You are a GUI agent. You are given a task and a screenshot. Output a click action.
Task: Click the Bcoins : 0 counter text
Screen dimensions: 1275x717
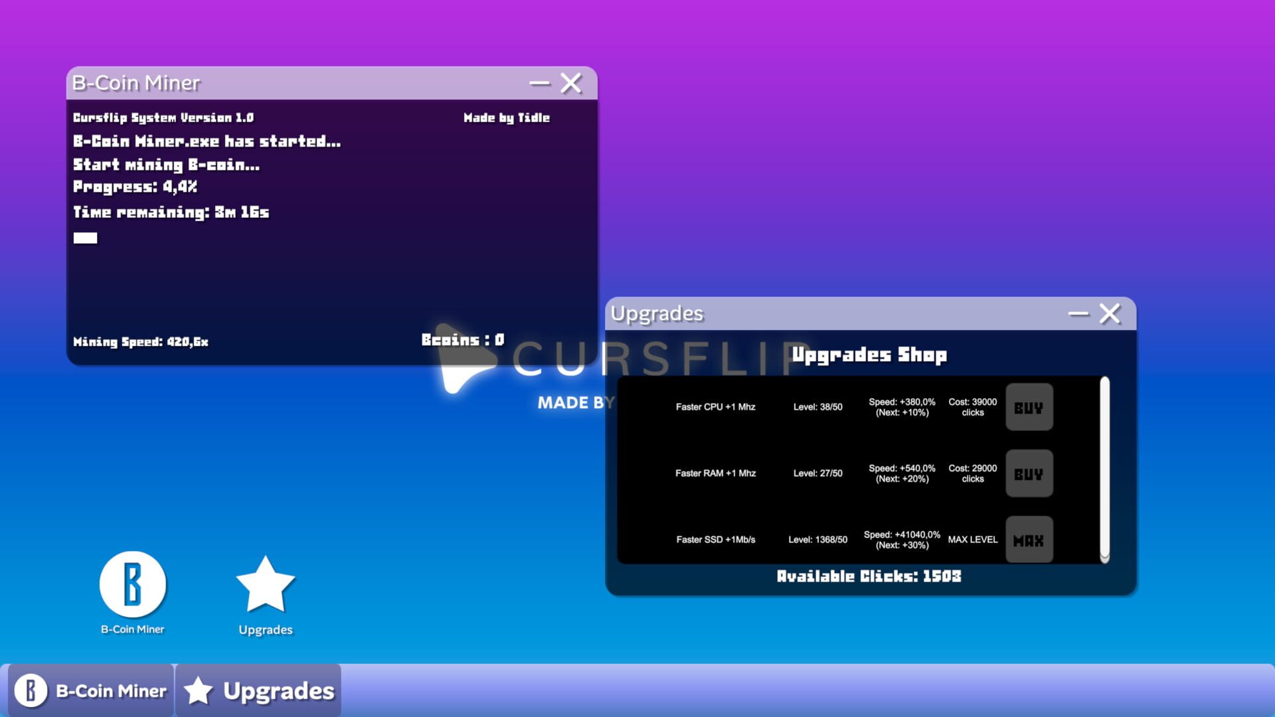pos(462,339)
